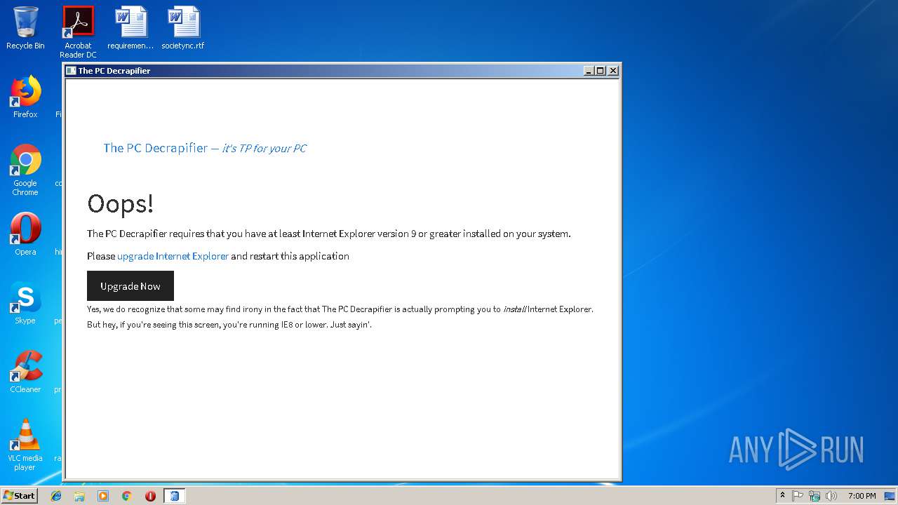The width and height of the screenshot is (898, 505).
Task: Launch Opera from the desktop
Action: (x=25, y=234)
